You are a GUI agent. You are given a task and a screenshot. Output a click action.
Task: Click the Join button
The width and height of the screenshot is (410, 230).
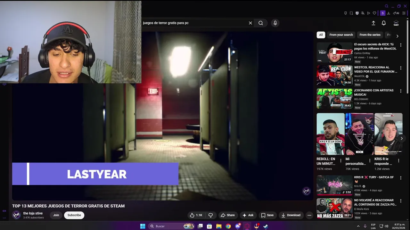(56, 215)
